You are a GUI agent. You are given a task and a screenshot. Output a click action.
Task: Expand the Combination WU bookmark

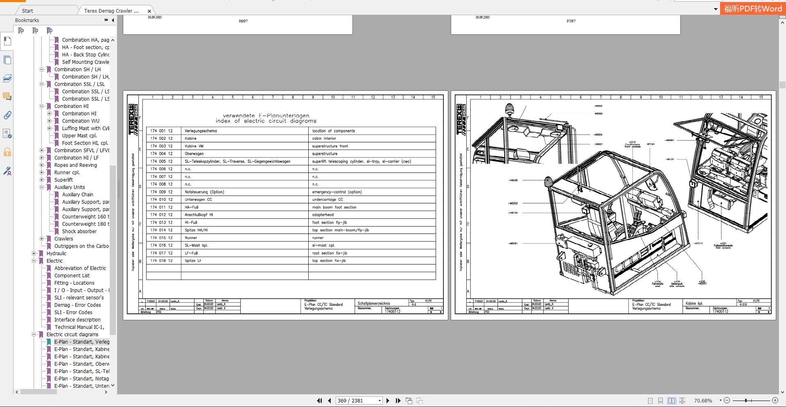[49, 121]
